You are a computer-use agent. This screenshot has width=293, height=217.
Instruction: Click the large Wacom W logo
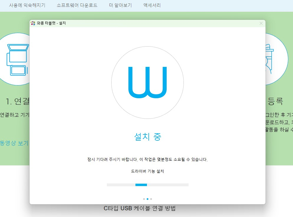[148, 82]
